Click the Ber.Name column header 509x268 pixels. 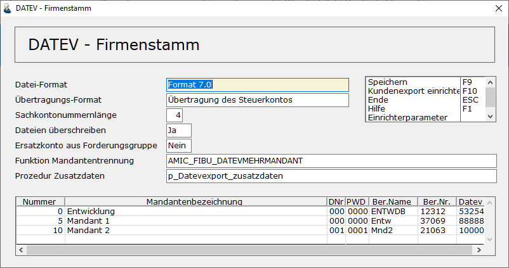393,201
